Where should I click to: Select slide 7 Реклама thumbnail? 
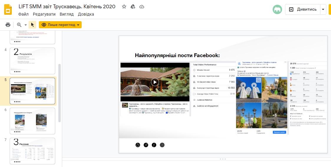click(32, 151)
